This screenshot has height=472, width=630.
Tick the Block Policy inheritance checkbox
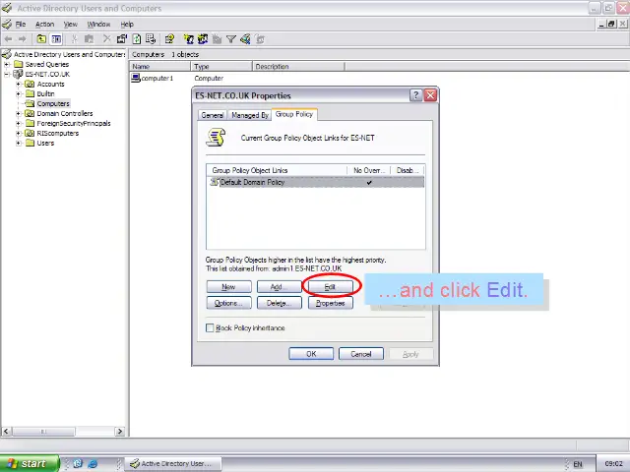210,327
